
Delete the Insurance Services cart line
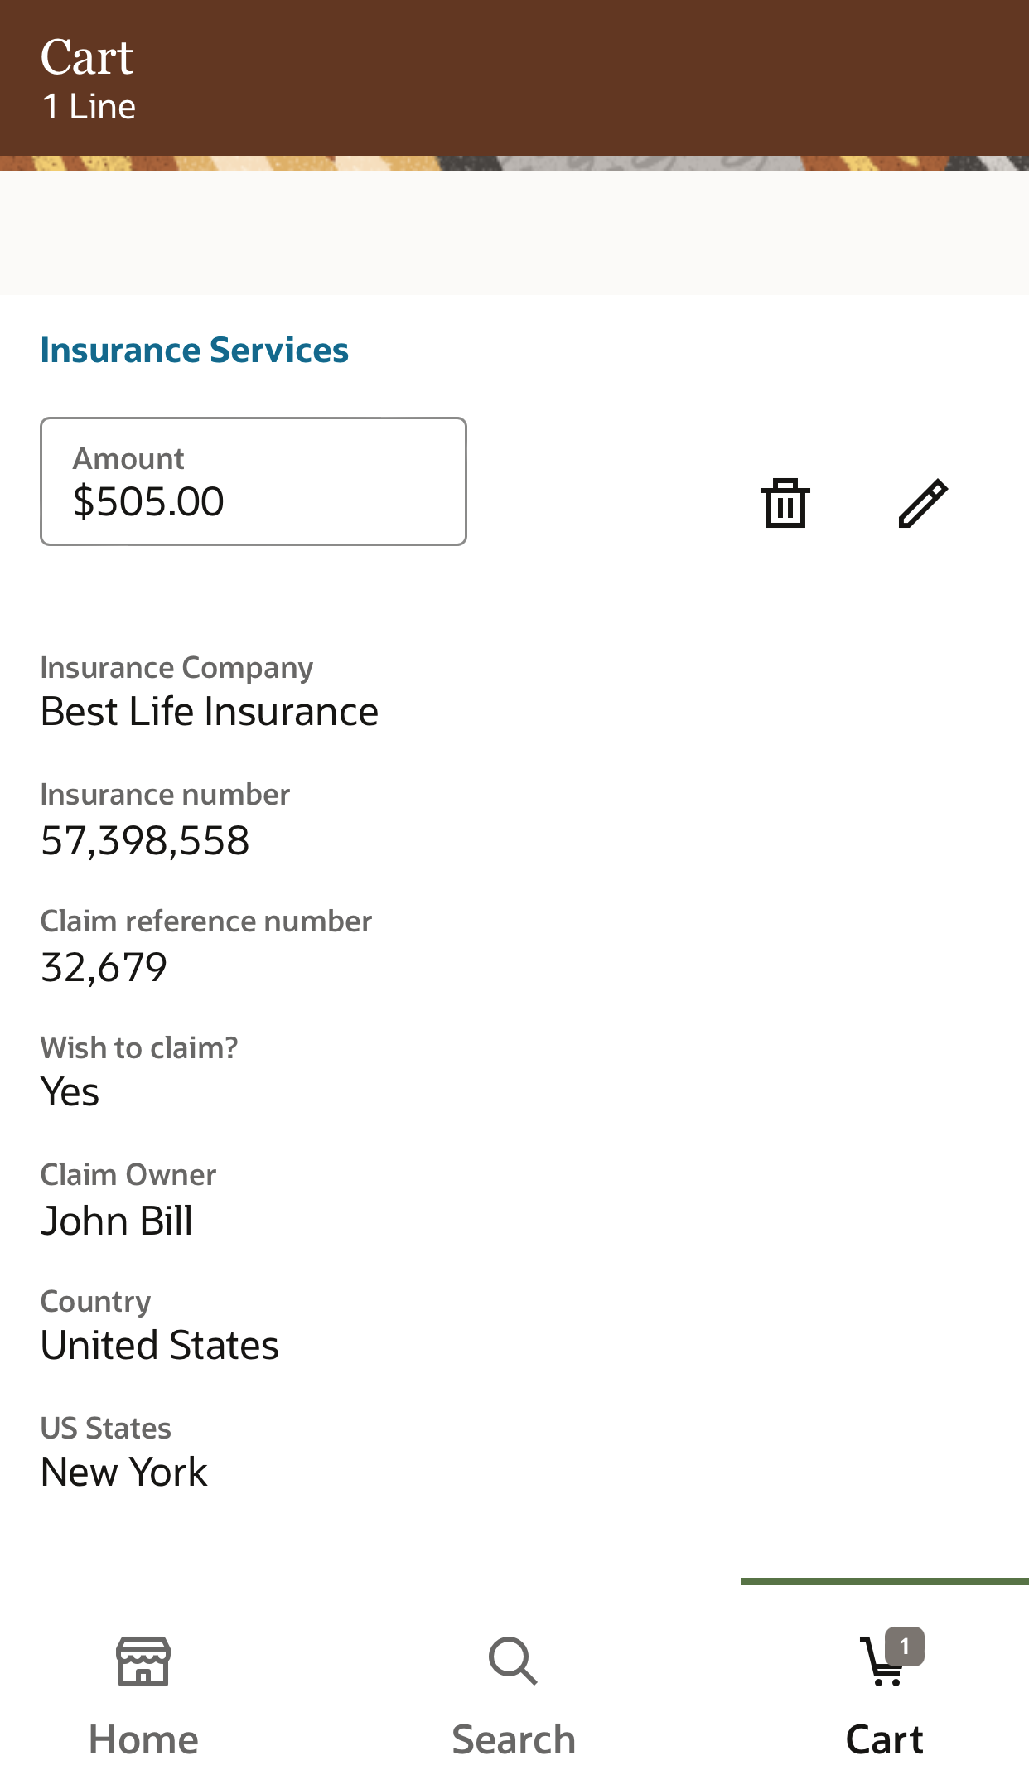785,503
